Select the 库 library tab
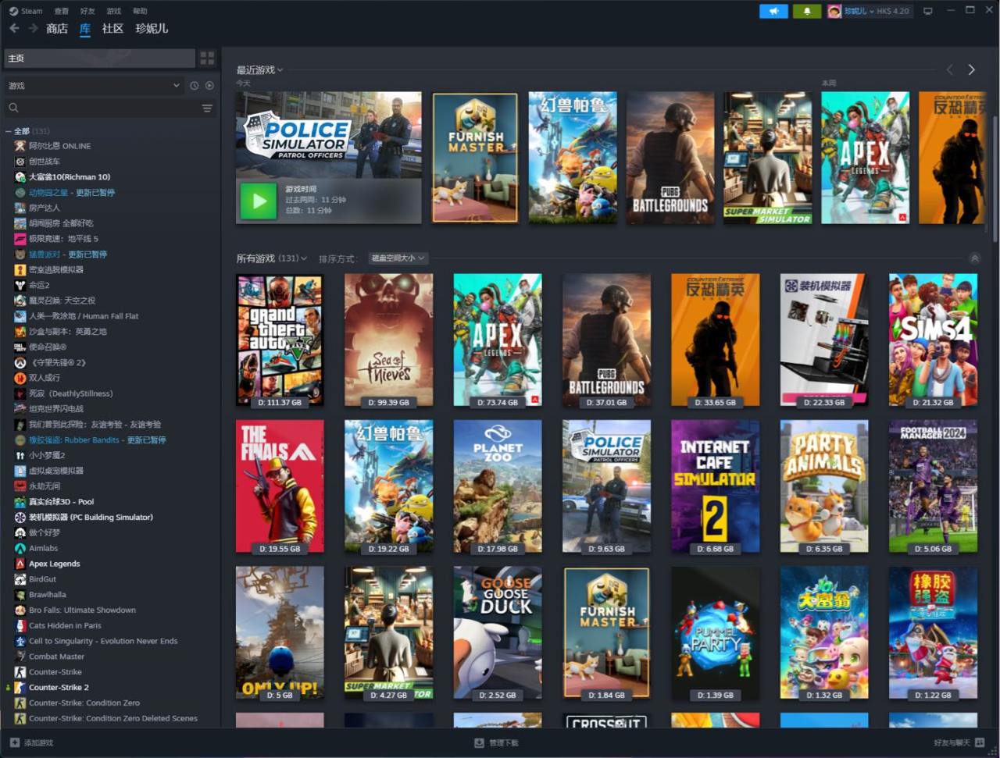The width and height of the screenshot is (1000, 758). pos(85,28)
